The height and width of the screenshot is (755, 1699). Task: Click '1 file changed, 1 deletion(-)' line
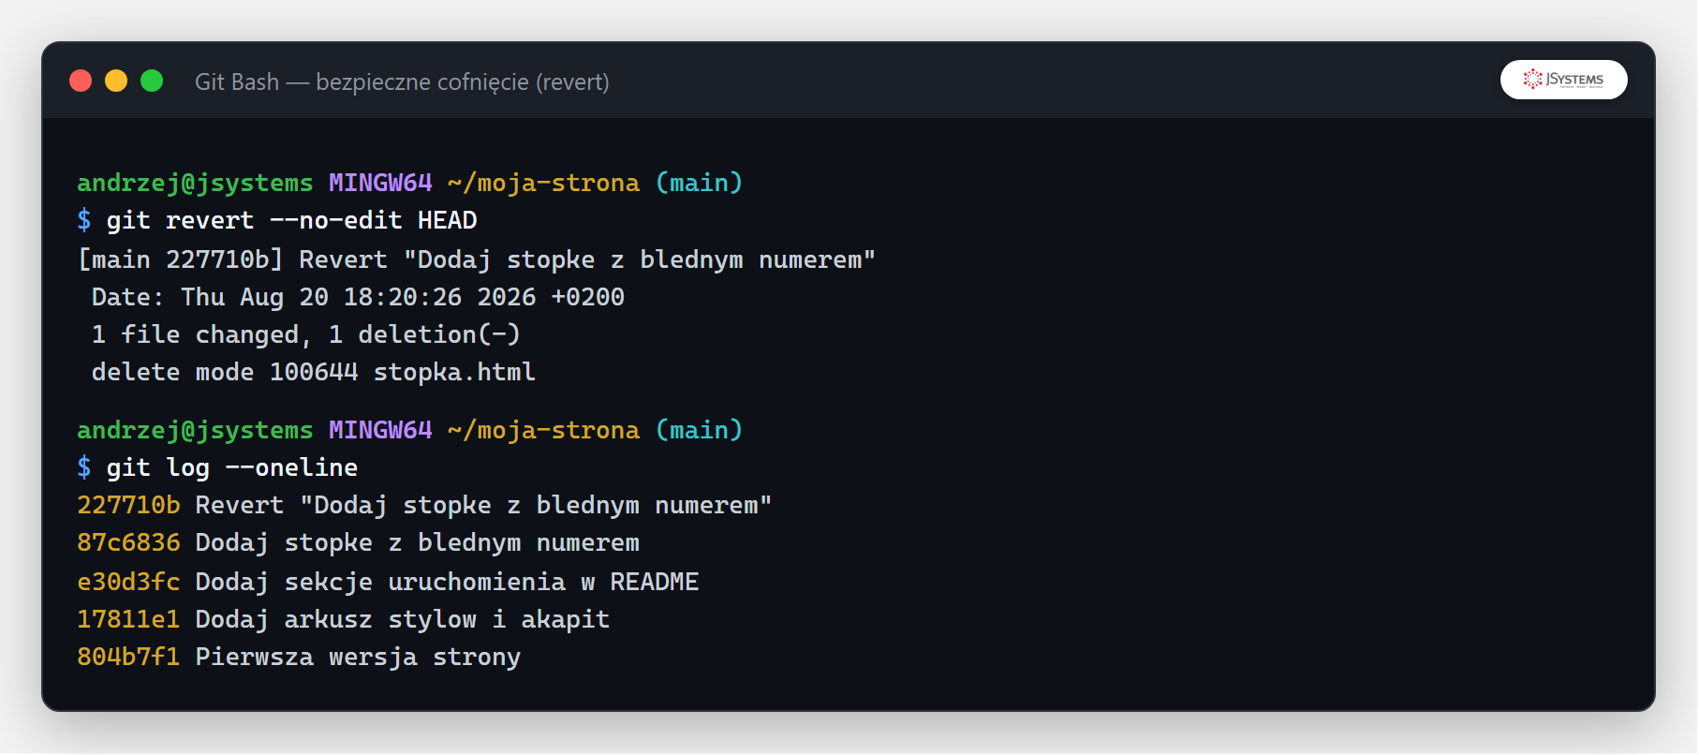click(x=305, y=334)
